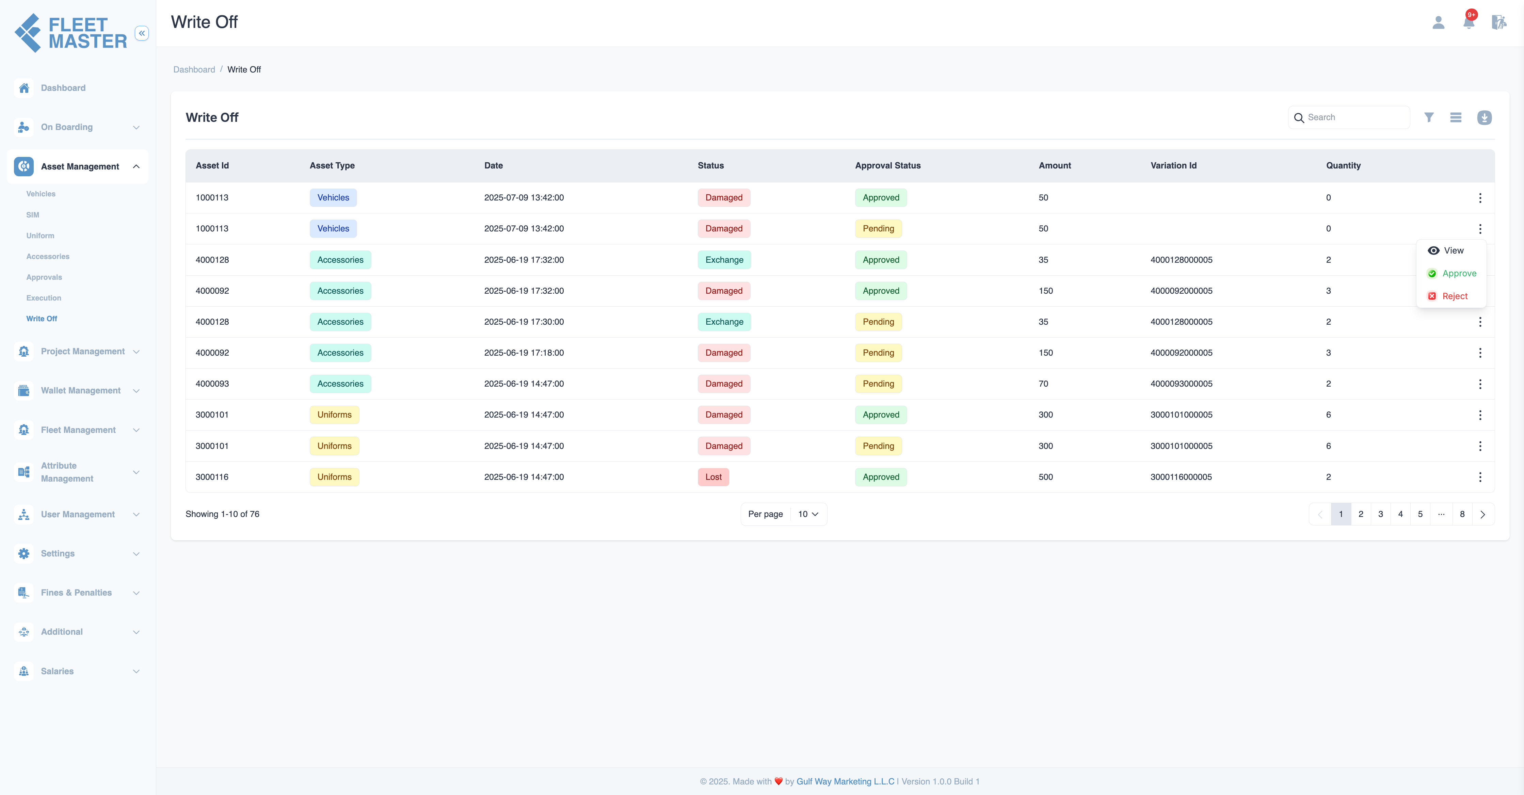
Task: Click the On Boarding sidebar icon
Action: (x=24, y=127)
